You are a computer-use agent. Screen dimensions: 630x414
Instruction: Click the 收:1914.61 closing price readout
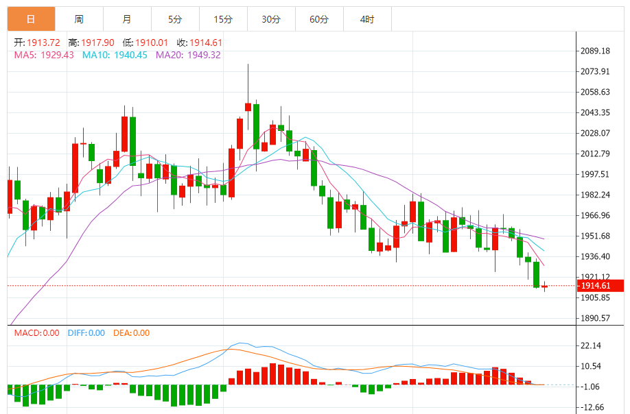point(199,42)
